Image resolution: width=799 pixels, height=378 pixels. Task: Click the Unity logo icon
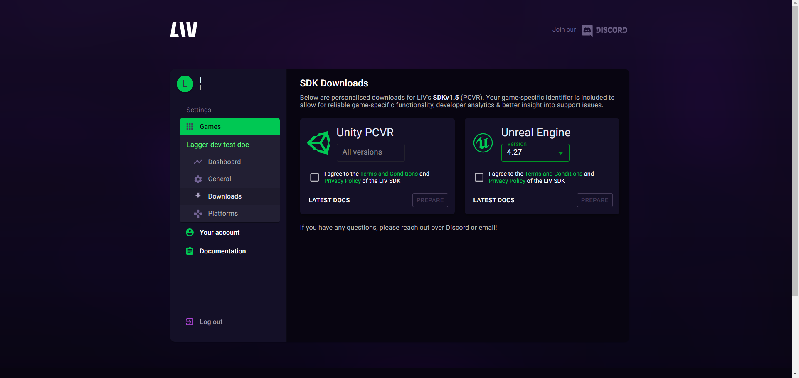[x=319, y=143]
